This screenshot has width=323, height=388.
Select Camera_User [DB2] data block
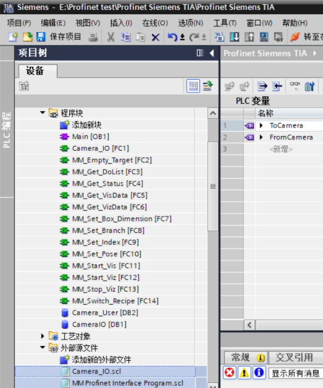click(105, 313)
